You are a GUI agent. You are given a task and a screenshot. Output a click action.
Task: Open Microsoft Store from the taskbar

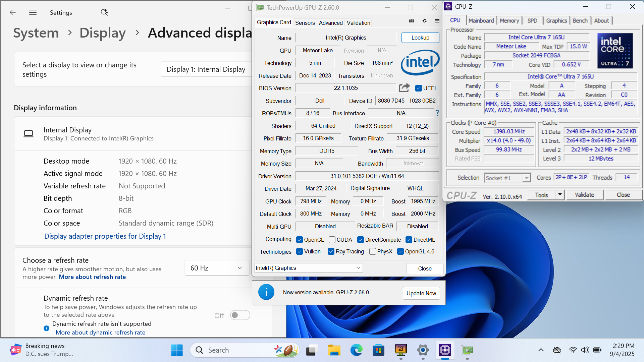coord(378,350)
